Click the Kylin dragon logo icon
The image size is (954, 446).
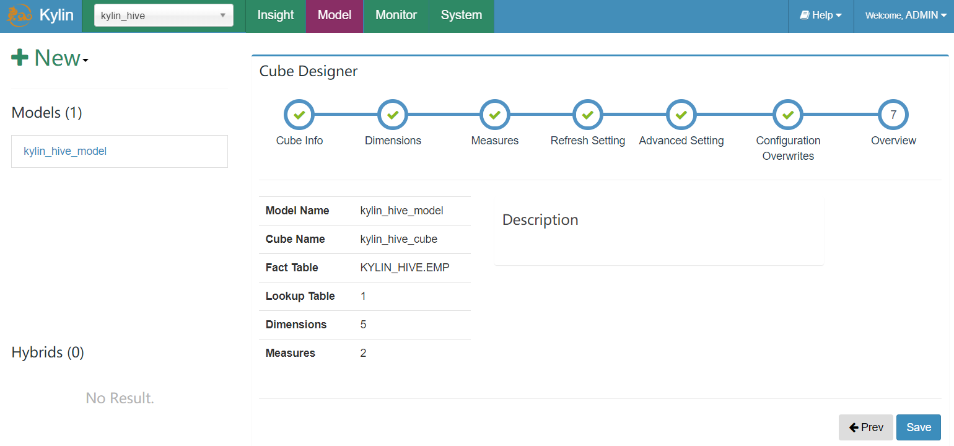(x=19, y=15)
